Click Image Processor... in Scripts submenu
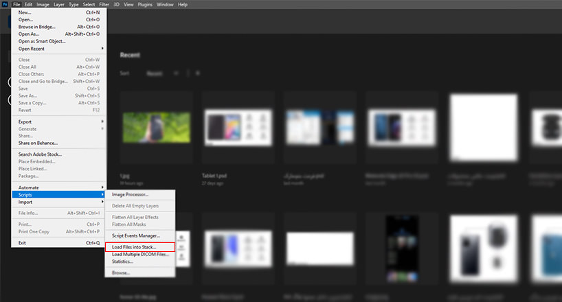Viewport: 562px width, 302px height. click(139, 194)
